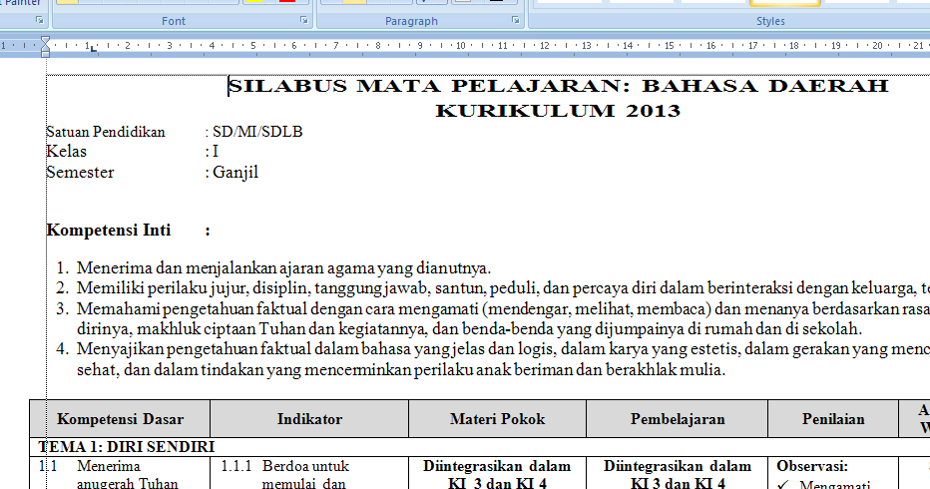Select the first line indent marker on ruler

(45, 41)
